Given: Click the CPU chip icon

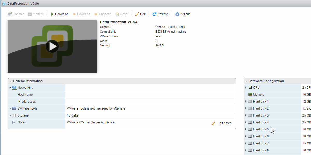Looking at the screenshot, I should click(250, 88).
